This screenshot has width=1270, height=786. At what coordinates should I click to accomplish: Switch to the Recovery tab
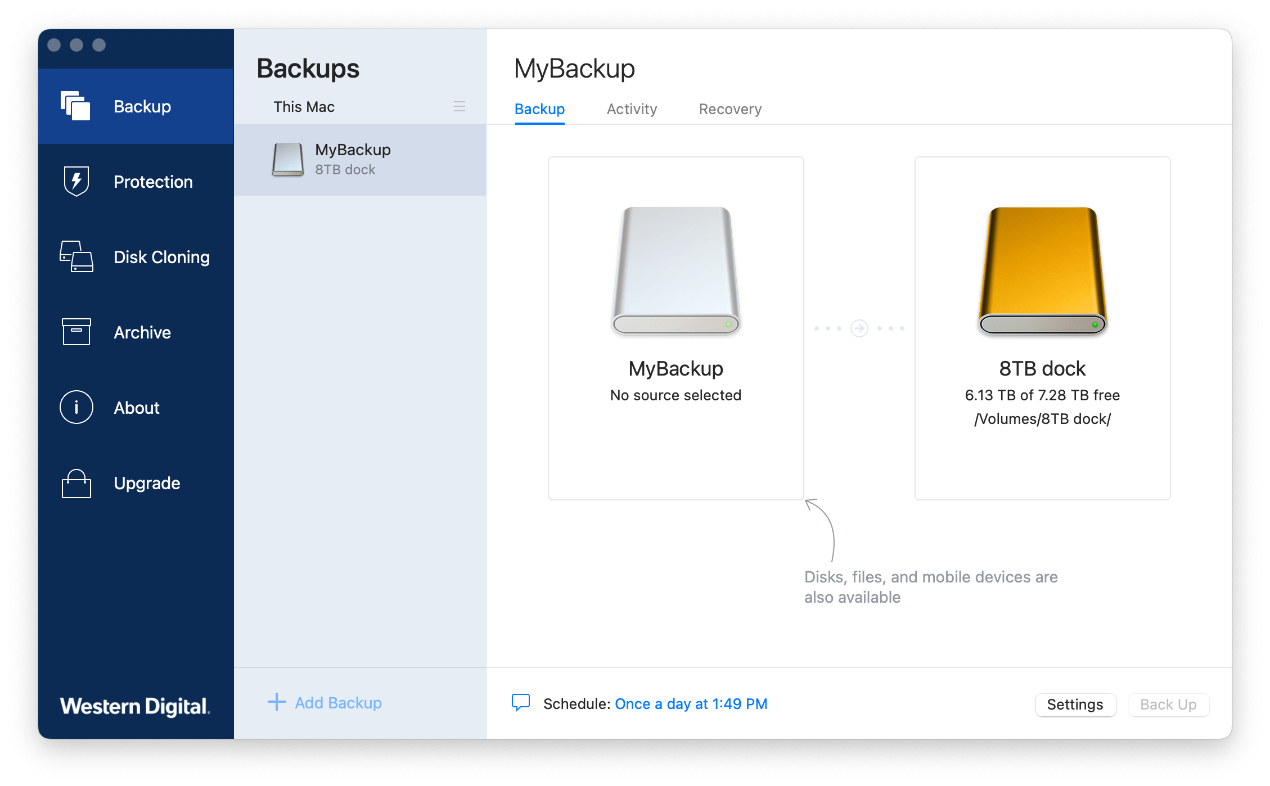pos(729,109)
